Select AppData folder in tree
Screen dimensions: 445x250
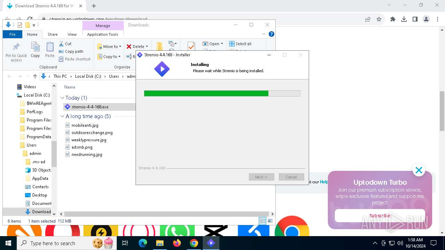pyautogui.click(x=40, y=178)
